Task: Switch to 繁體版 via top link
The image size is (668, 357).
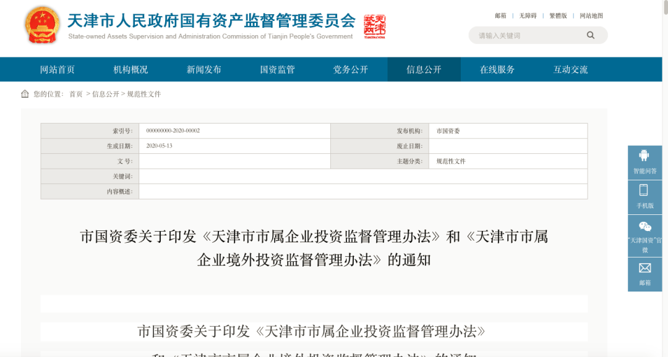Action: [557, 16]
